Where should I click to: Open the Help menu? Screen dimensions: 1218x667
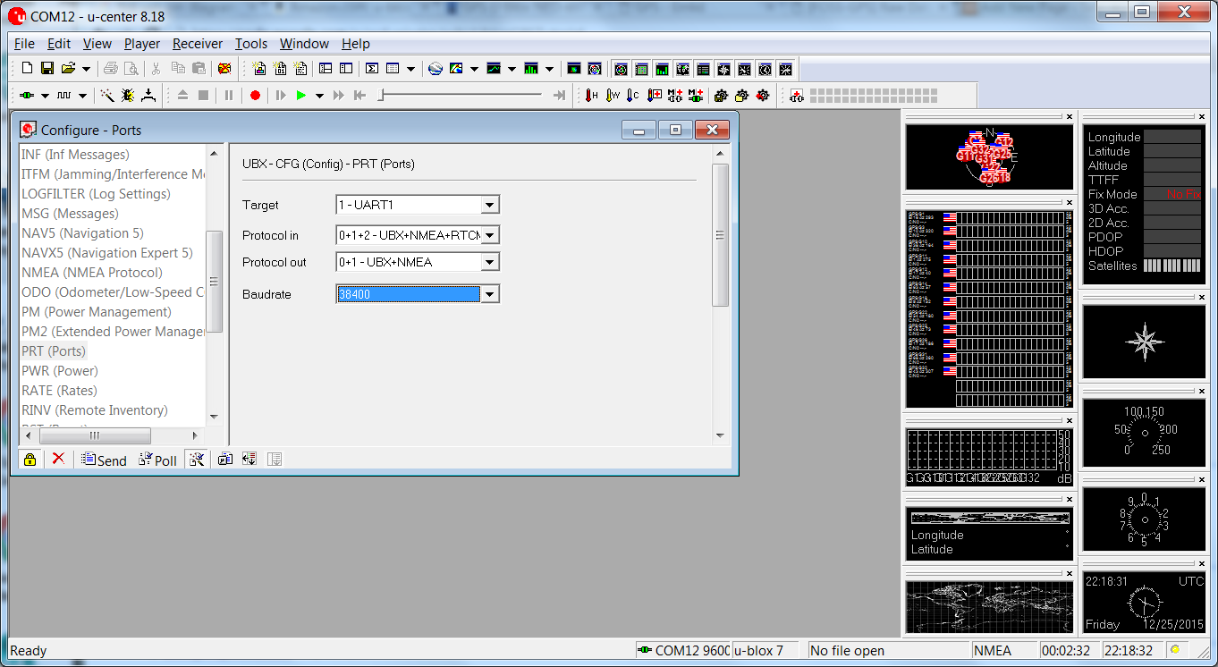(356, 44)
